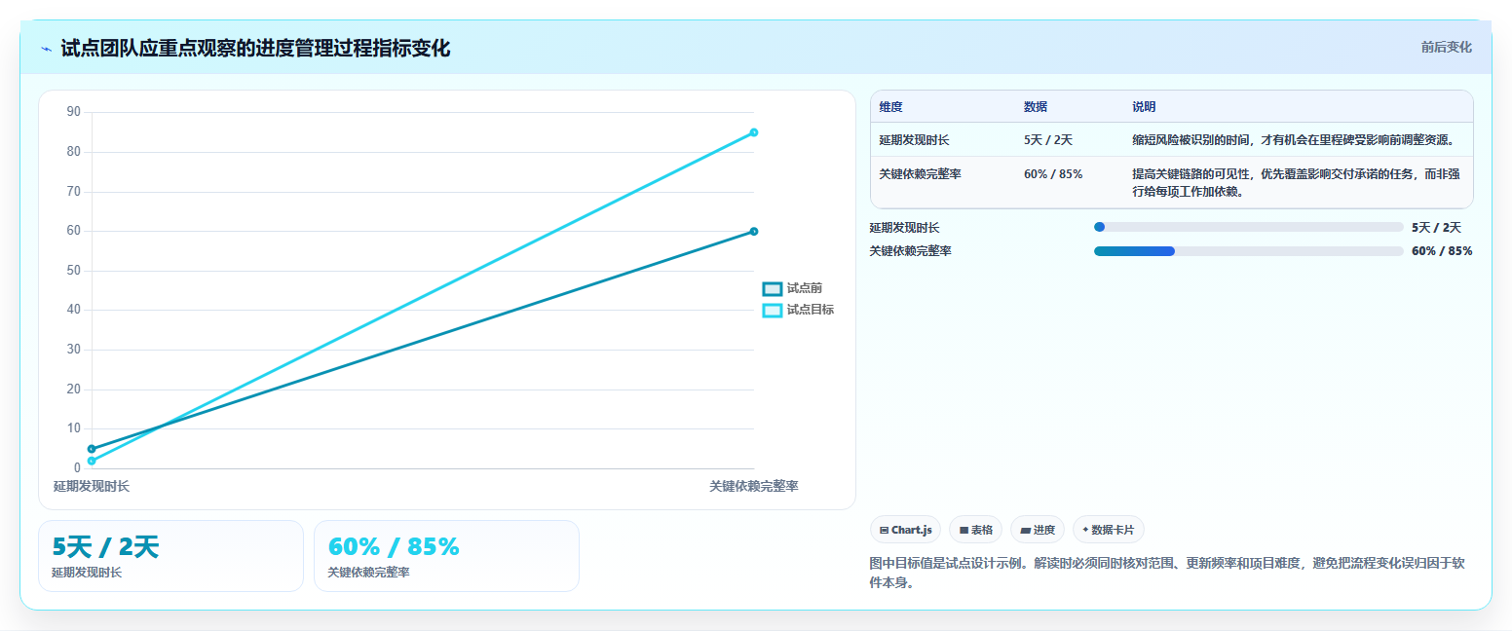
Task: Click the 表格 tag
Action: click(975, 530)
